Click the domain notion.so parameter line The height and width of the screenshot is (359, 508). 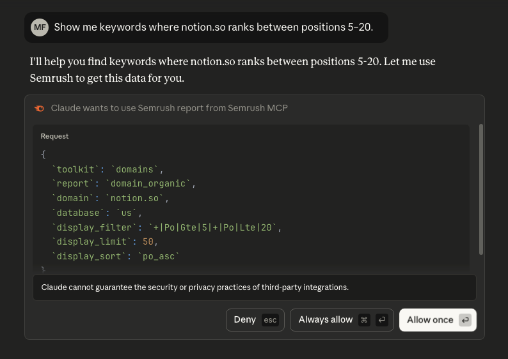point(110,198)
